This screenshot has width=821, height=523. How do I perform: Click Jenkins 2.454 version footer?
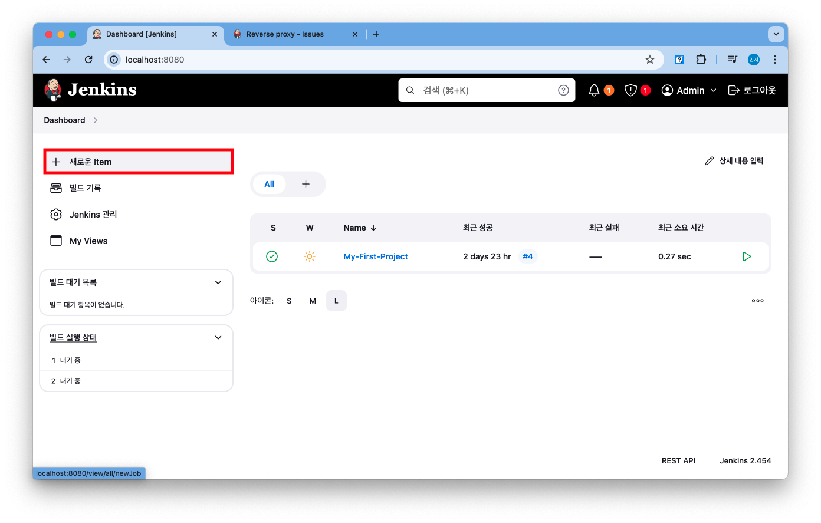[x=746, y=461]
